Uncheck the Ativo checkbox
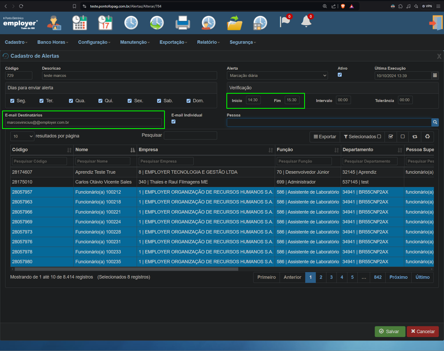444x351 pixels. pyautogui.click(x=340, y=75)
